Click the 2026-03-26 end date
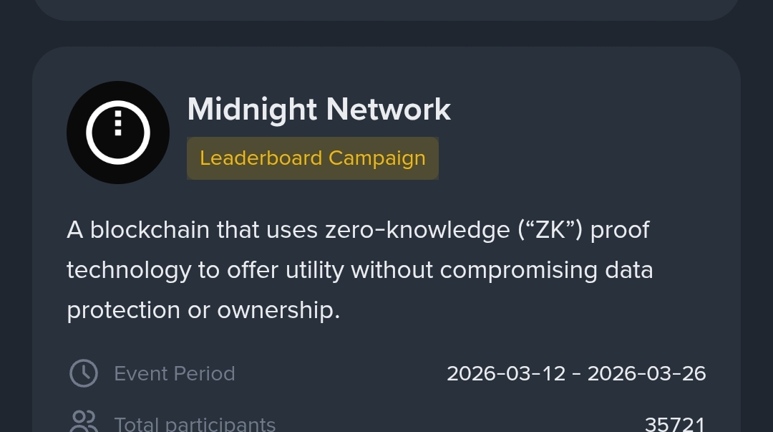This screenshot has width=773, height=432. [x=646, y=373]
